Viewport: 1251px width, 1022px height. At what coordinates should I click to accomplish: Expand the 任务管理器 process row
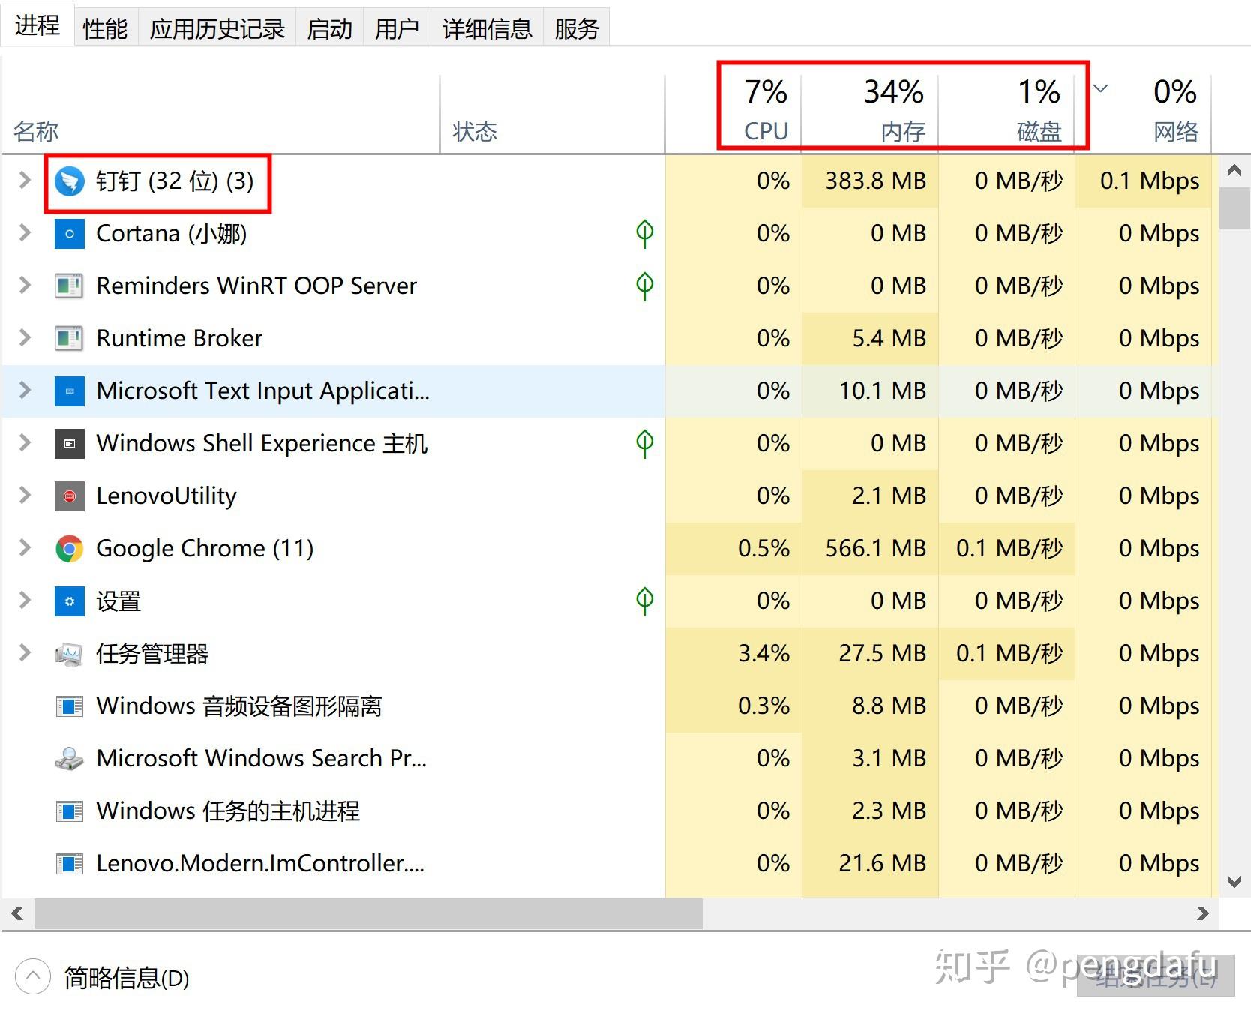[25, 653]
